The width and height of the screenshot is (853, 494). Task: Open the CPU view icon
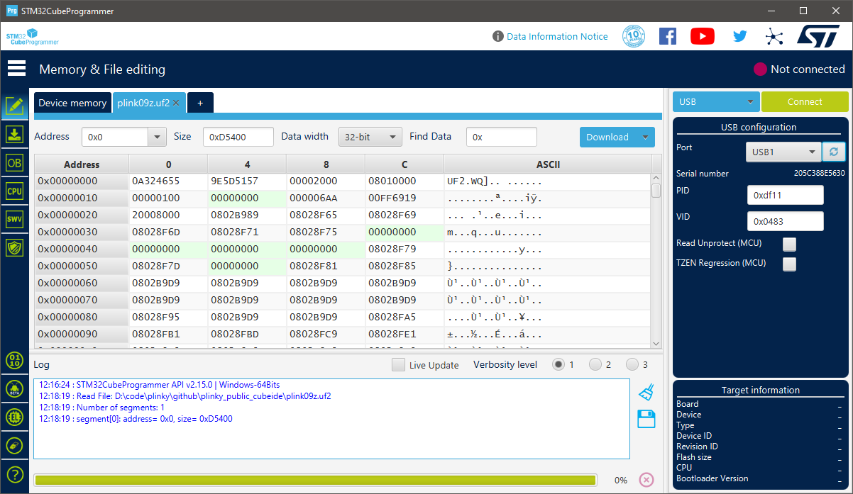point(14,191)
